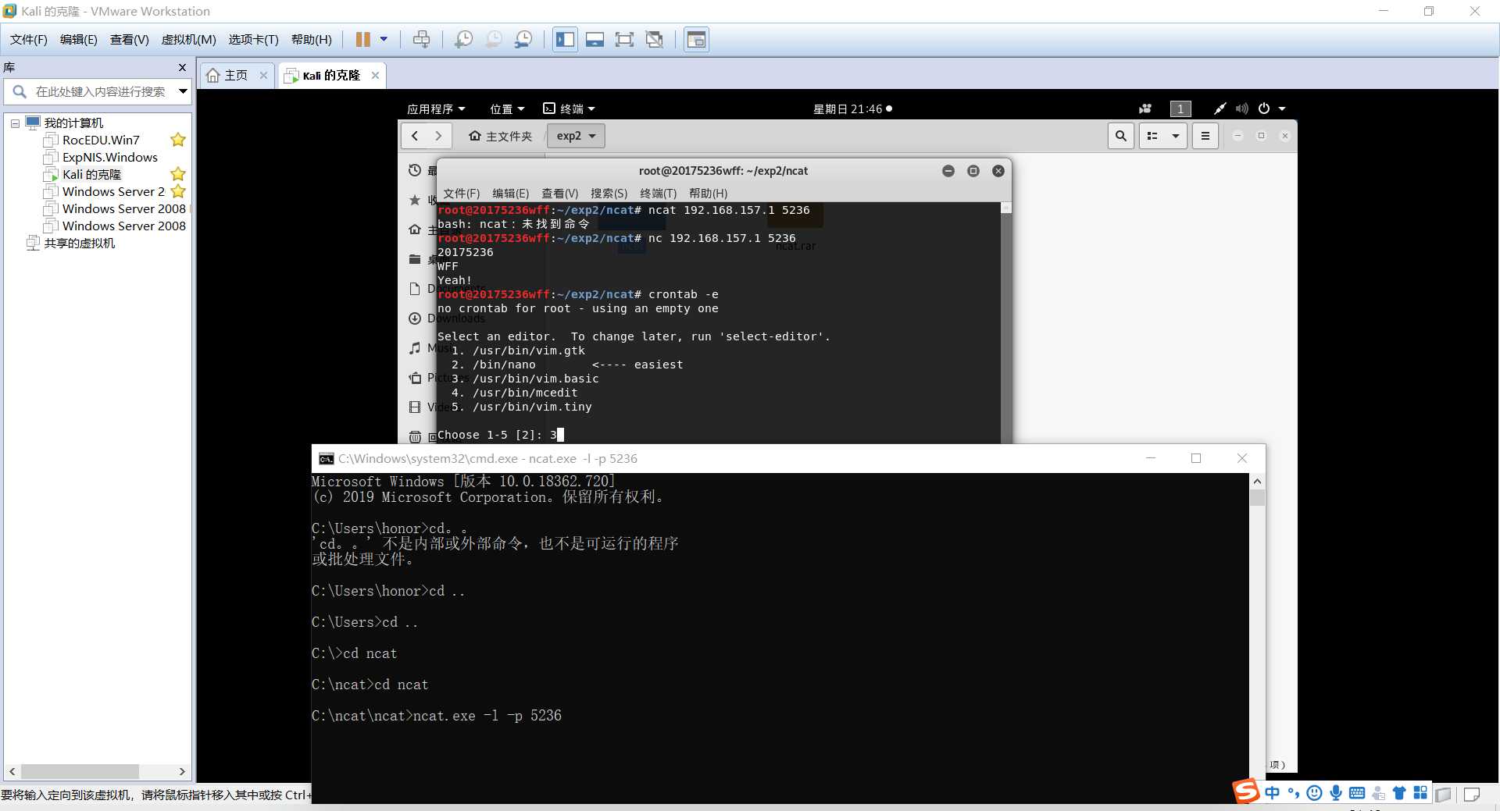The image size is (1500, 811).
Task: Click the Sogou input method logo
Action: [x=1246, y=791]
